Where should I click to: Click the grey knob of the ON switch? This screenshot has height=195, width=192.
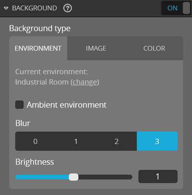(x=186, y=8)
